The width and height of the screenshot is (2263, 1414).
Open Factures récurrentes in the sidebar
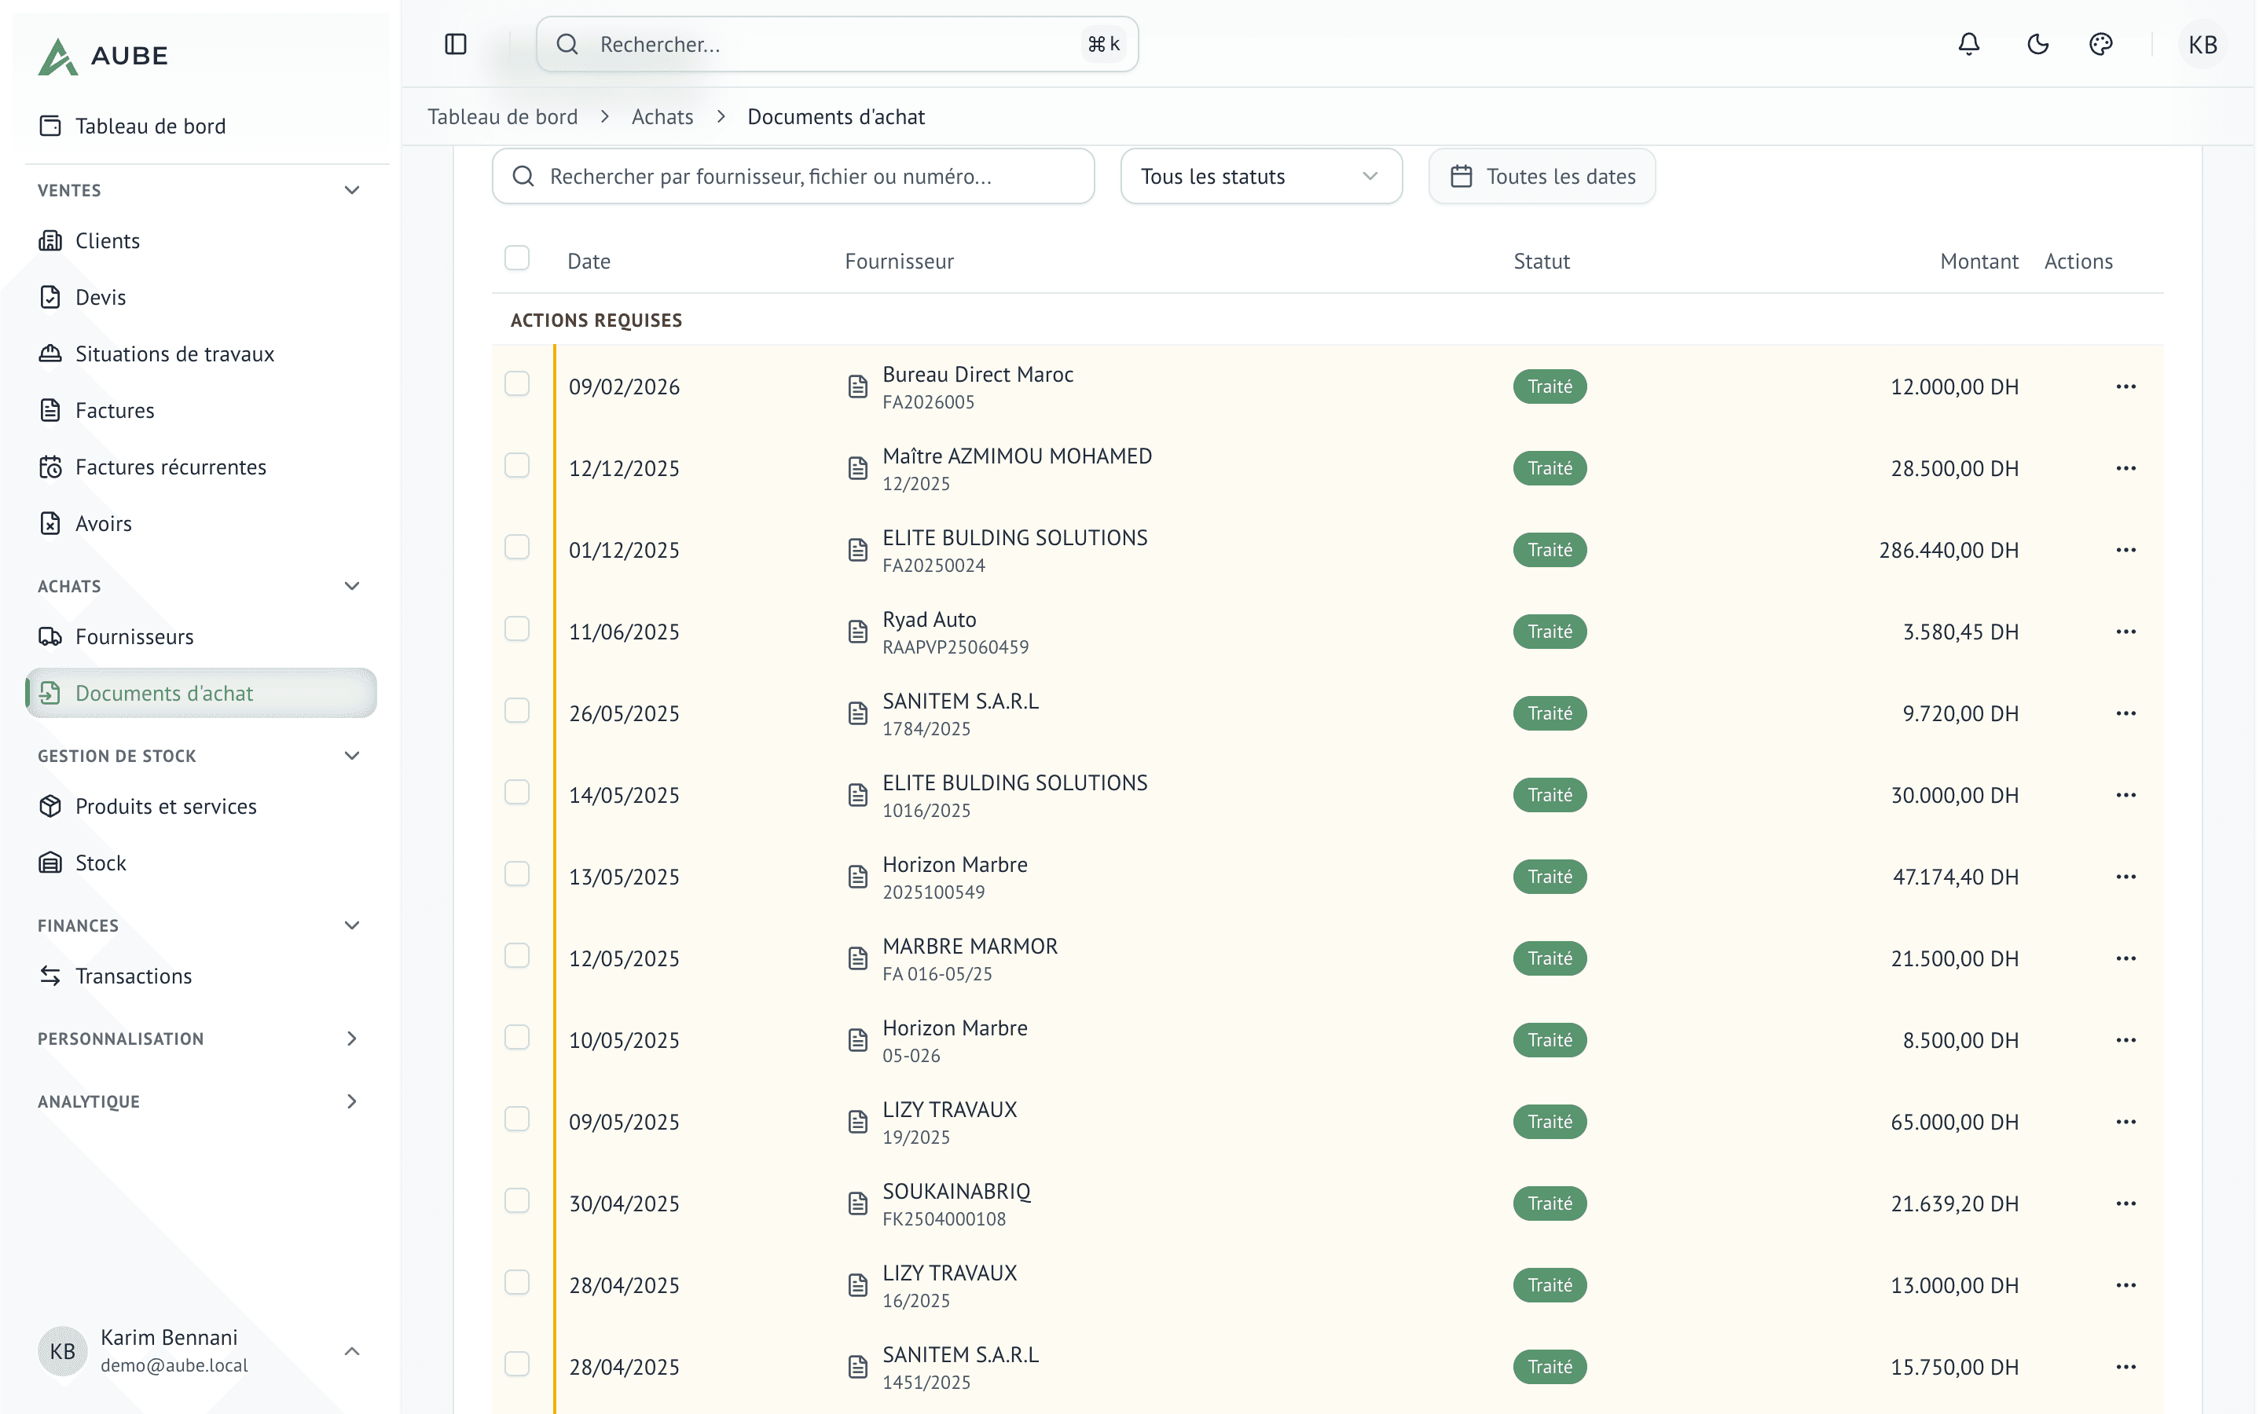point(200,467)
